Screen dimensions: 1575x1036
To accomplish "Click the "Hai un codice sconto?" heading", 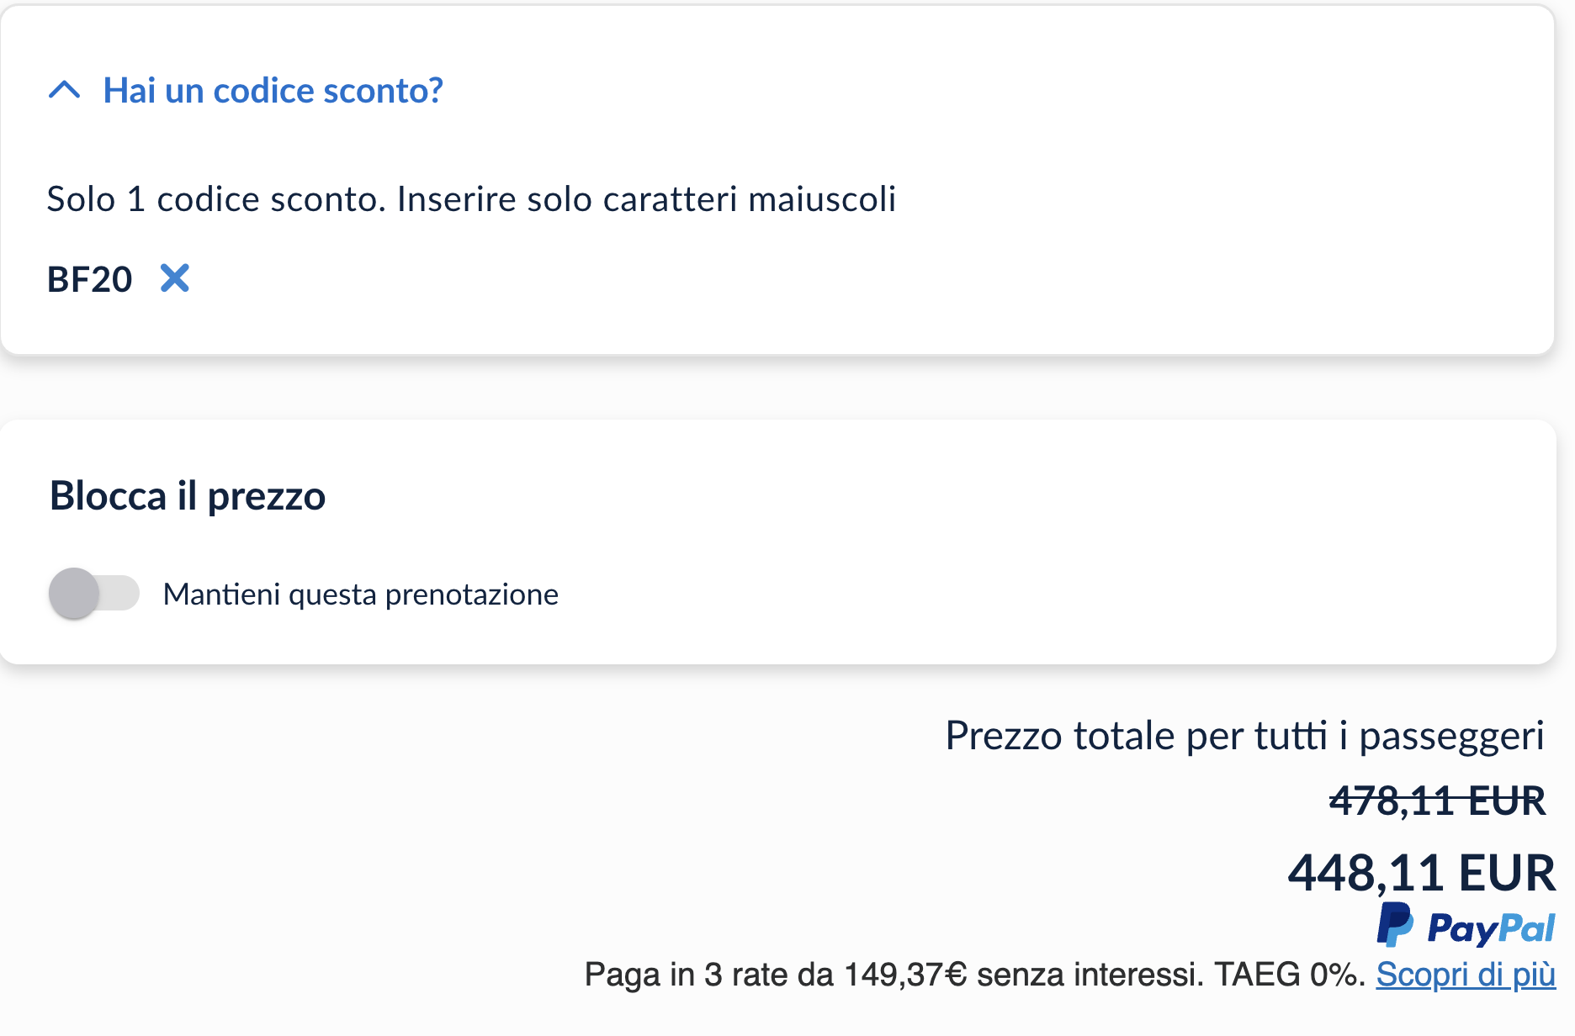I will tap(273, 91).
